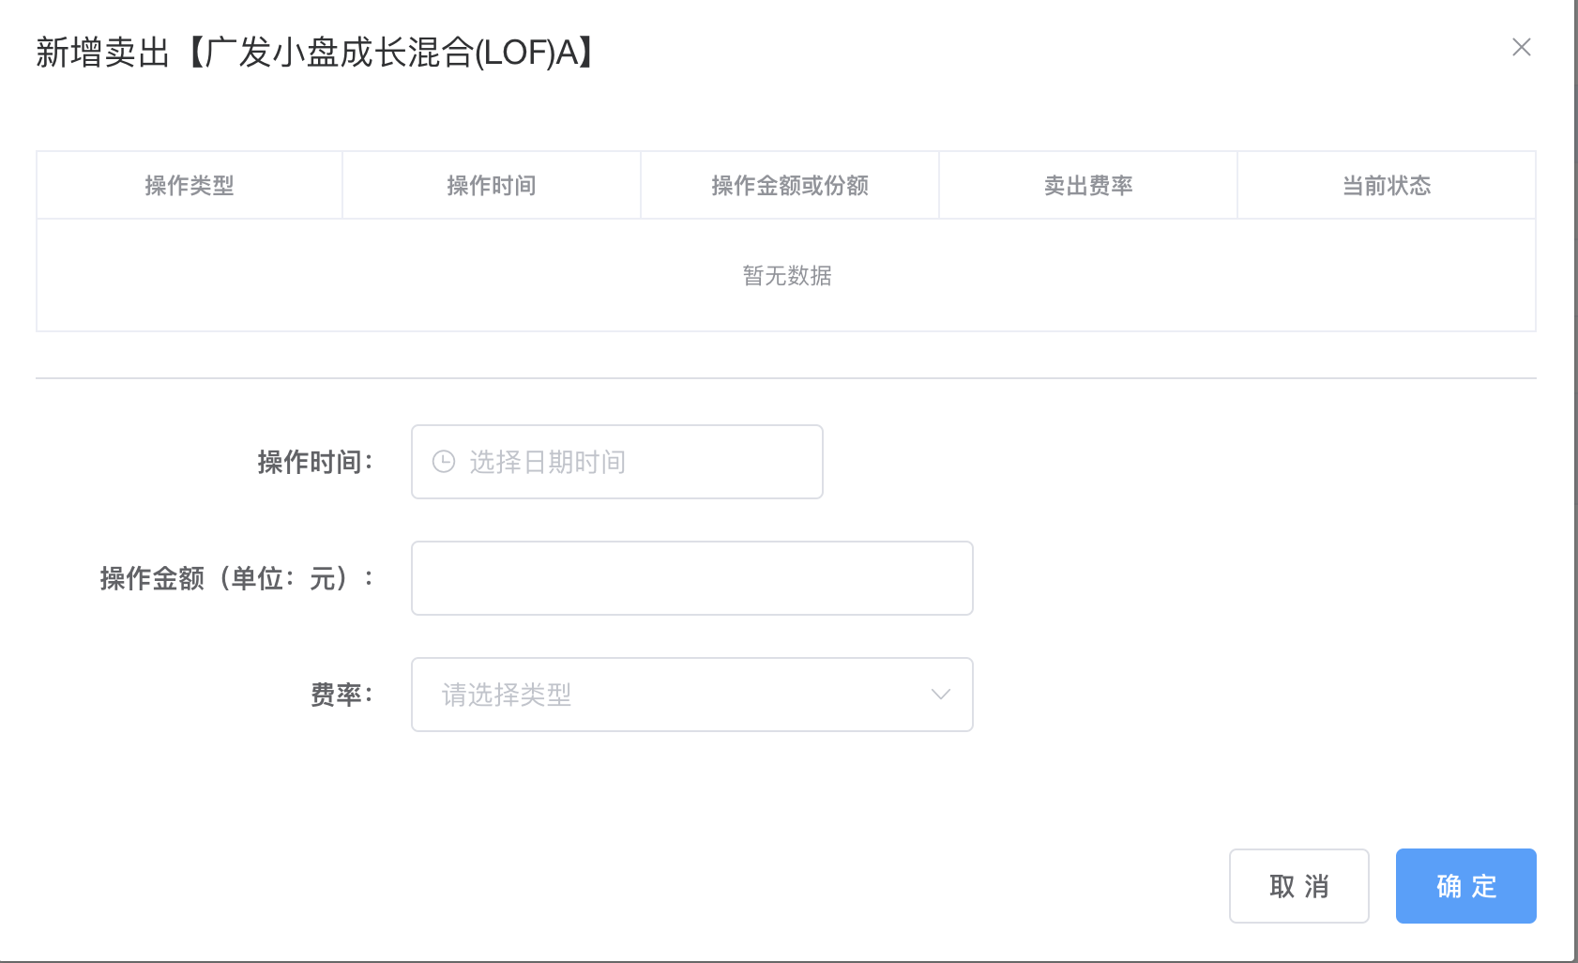The image size is (1578, 963).
Task: Click the 操作金额或份额 column header
Action: 790,186
